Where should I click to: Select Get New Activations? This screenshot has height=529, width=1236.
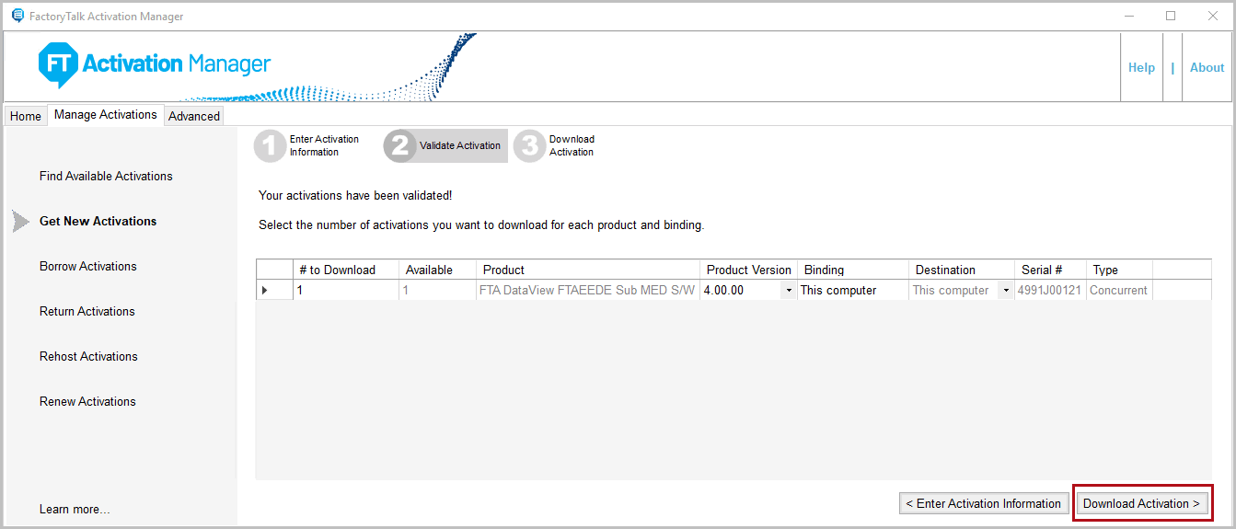(98, 221)
